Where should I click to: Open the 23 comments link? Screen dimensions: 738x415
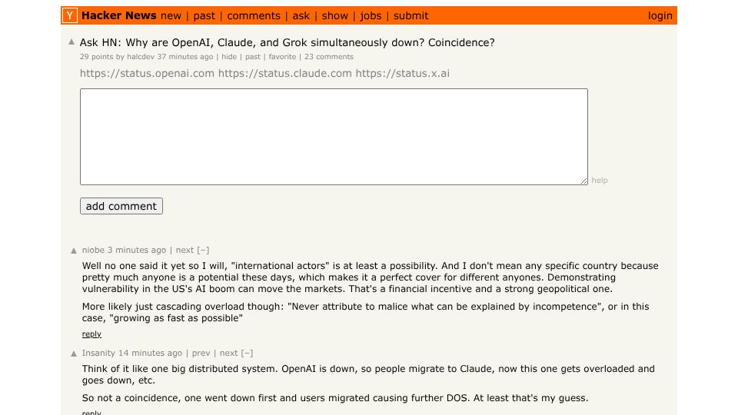(x=329, y=56)
